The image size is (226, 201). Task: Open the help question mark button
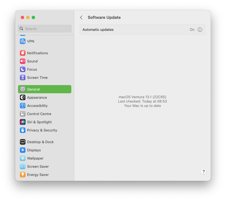[x=203, y=172]
